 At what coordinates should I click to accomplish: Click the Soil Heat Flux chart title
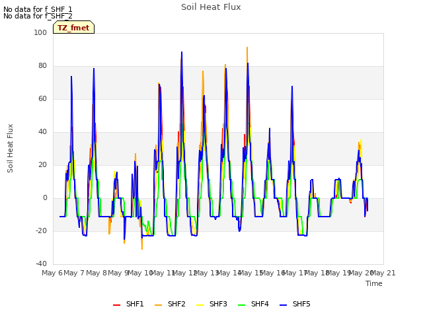(211, 7)
